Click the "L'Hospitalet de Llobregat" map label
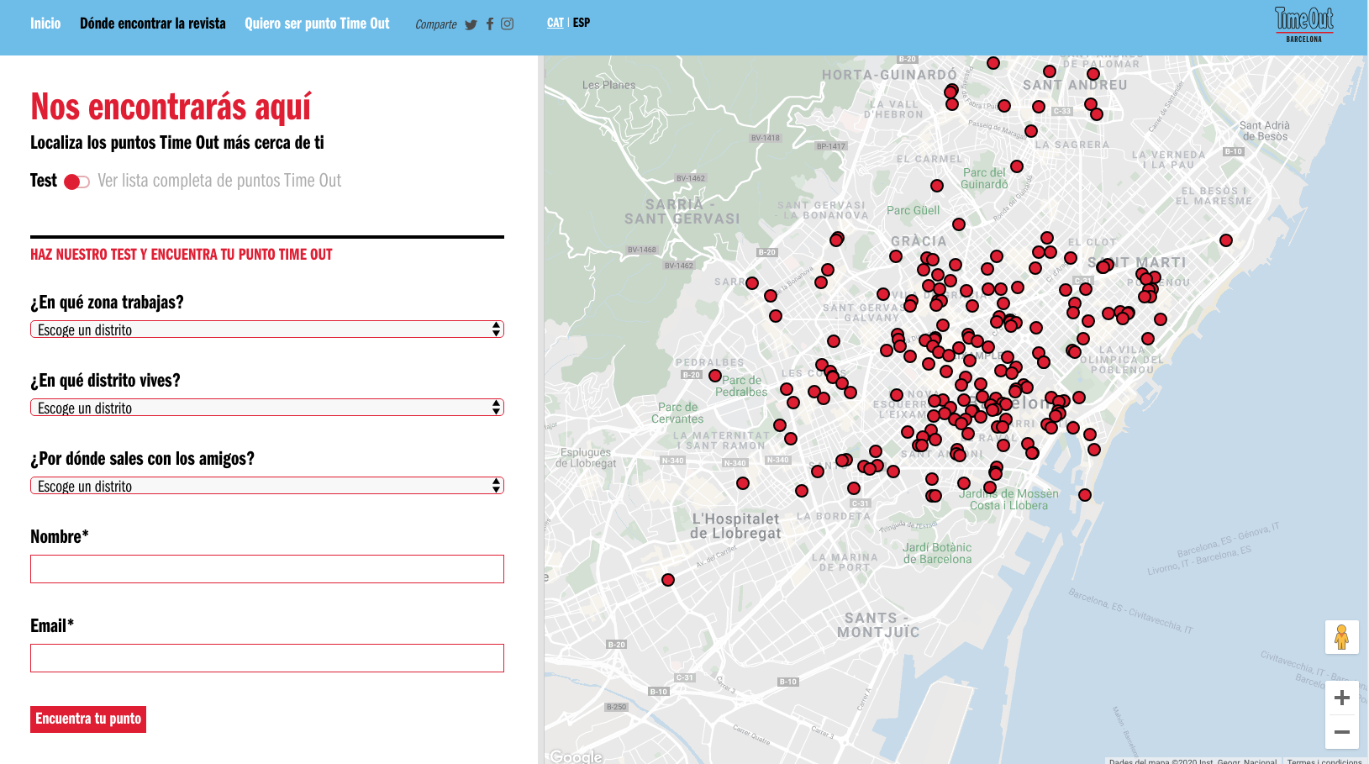 click(735, 526)
